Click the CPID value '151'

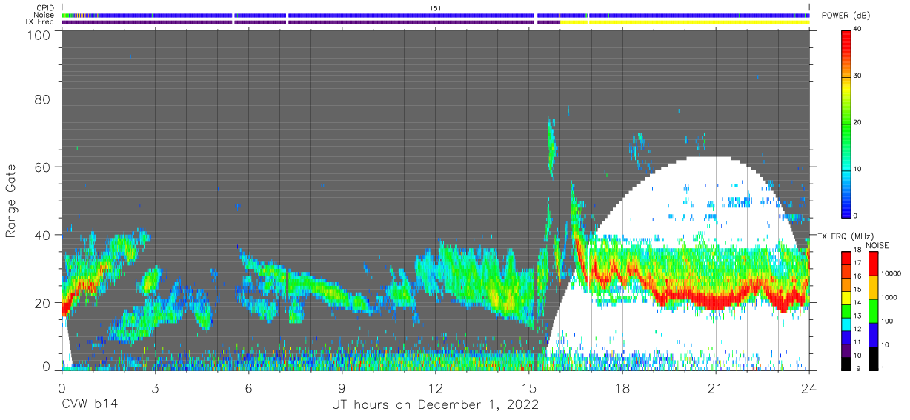pyautogui.click(x=435, y=7)
